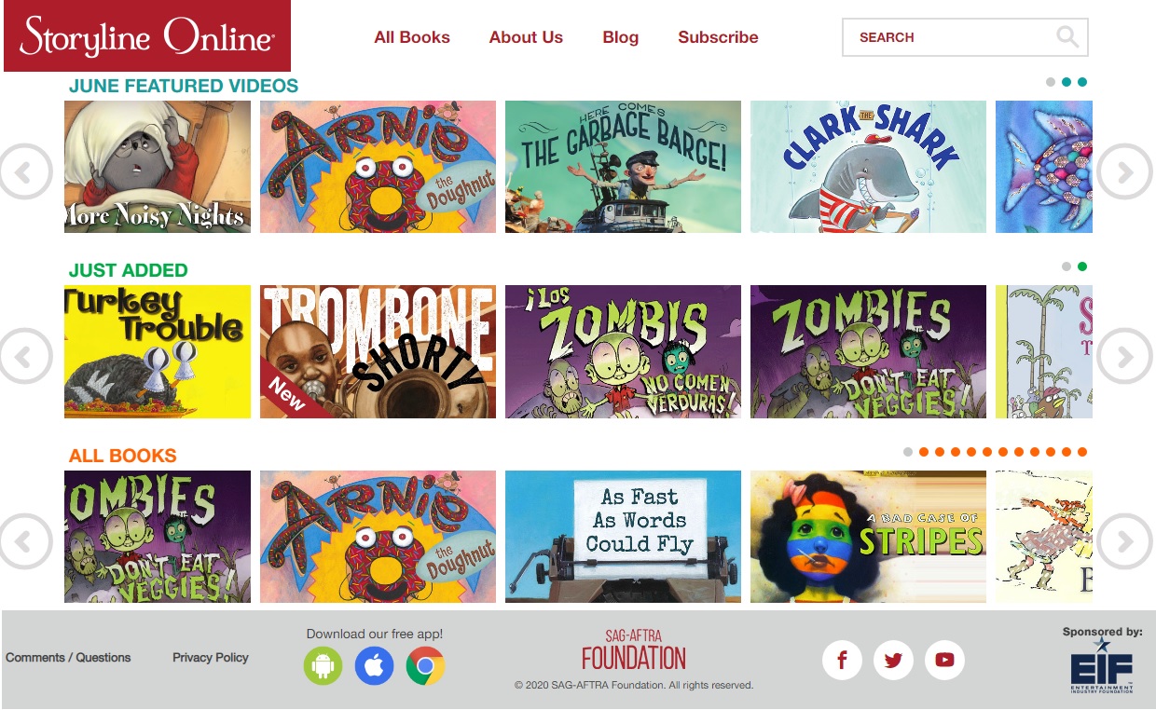Select last orange dot of All Books carousel
The width and height of the screenshot is (1156, 710).
click(x=1082, y=452)
